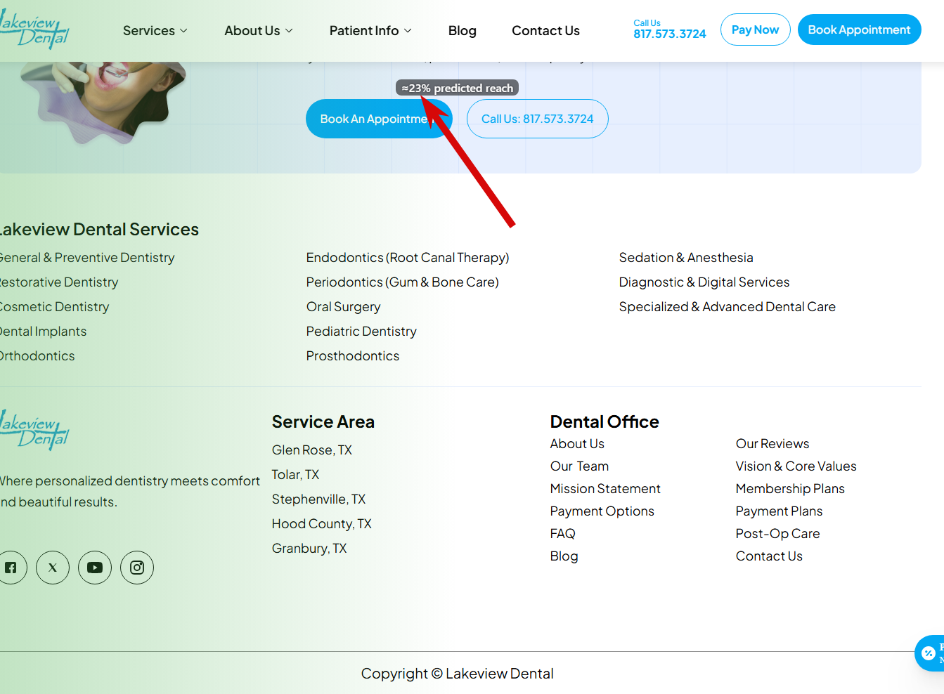
Task: Select the Hood County, TX service area
Action: (321, 524)
